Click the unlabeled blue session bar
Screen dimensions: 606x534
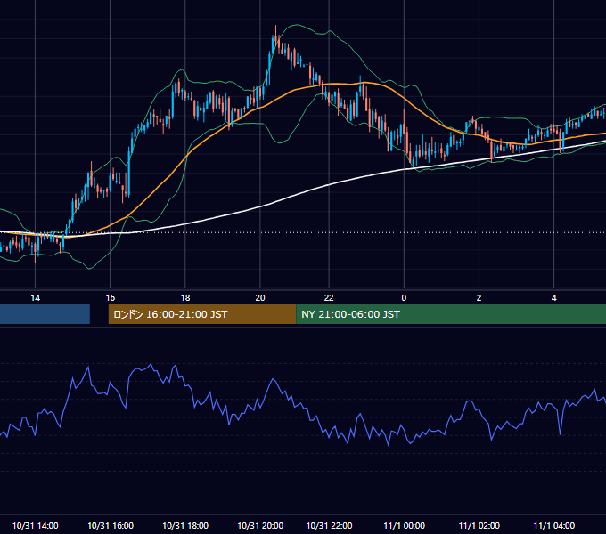[x=45, y=314]
